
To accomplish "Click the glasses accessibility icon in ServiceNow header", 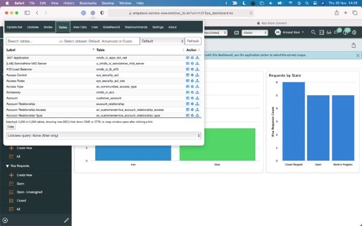I will click(x=329, y=33).
